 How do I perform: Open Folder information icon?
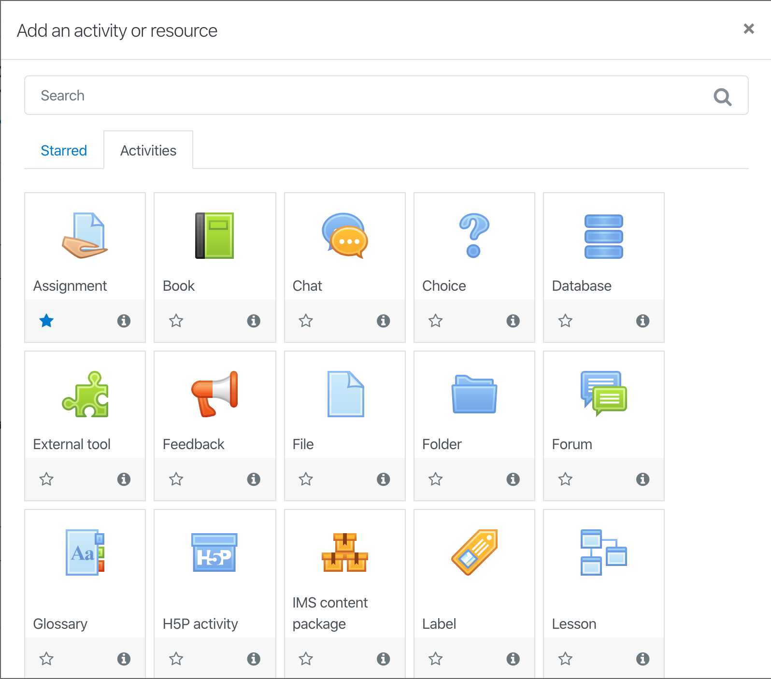[513, 479]
